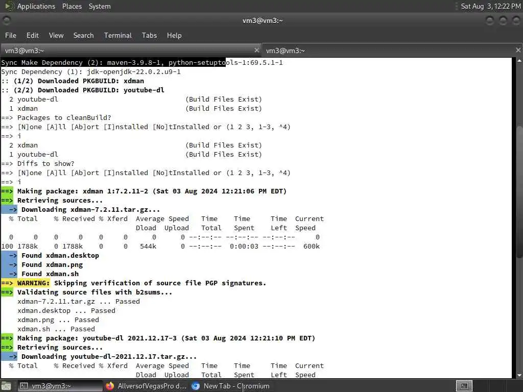The image size is (523, 392).
Task: Click scrollbar down arrow in terminal
Action: [519, 375]
